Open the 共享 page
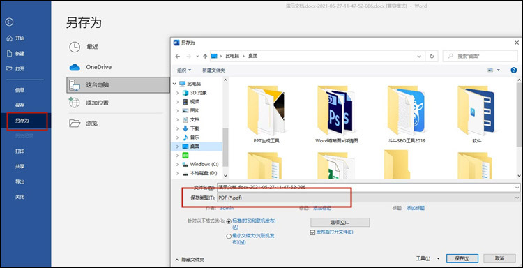Image resolution: width=523 pixels, height=268 pixels. point(20,166)
